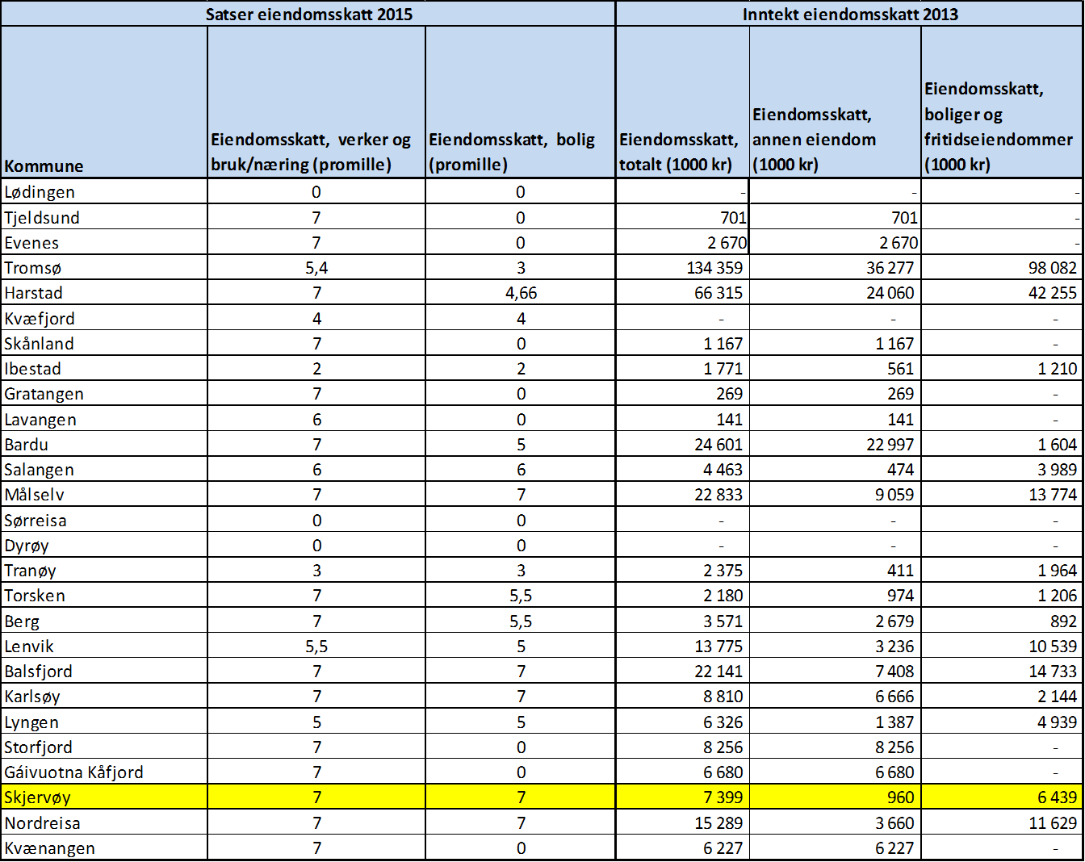Select the Lenvik kommune cell
This screenshot has height=862, width=1085.
pyautogui.click(x=104, y=646)
